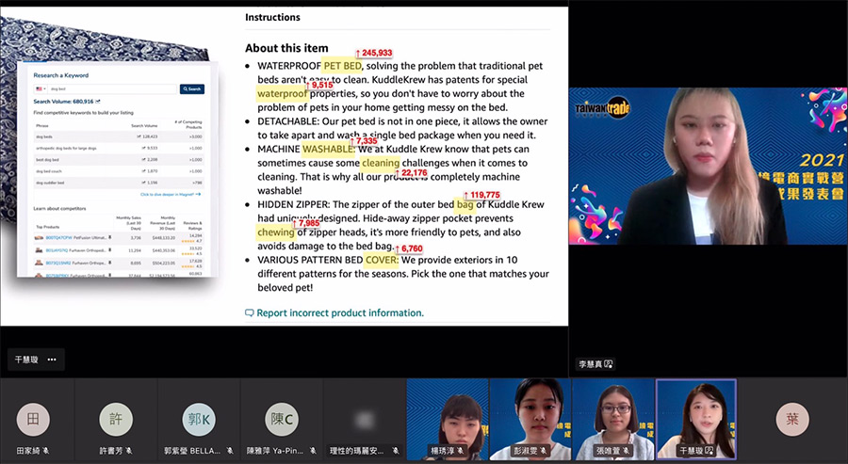Click muted mic icon beside 彭淑雯

point(543,451)
